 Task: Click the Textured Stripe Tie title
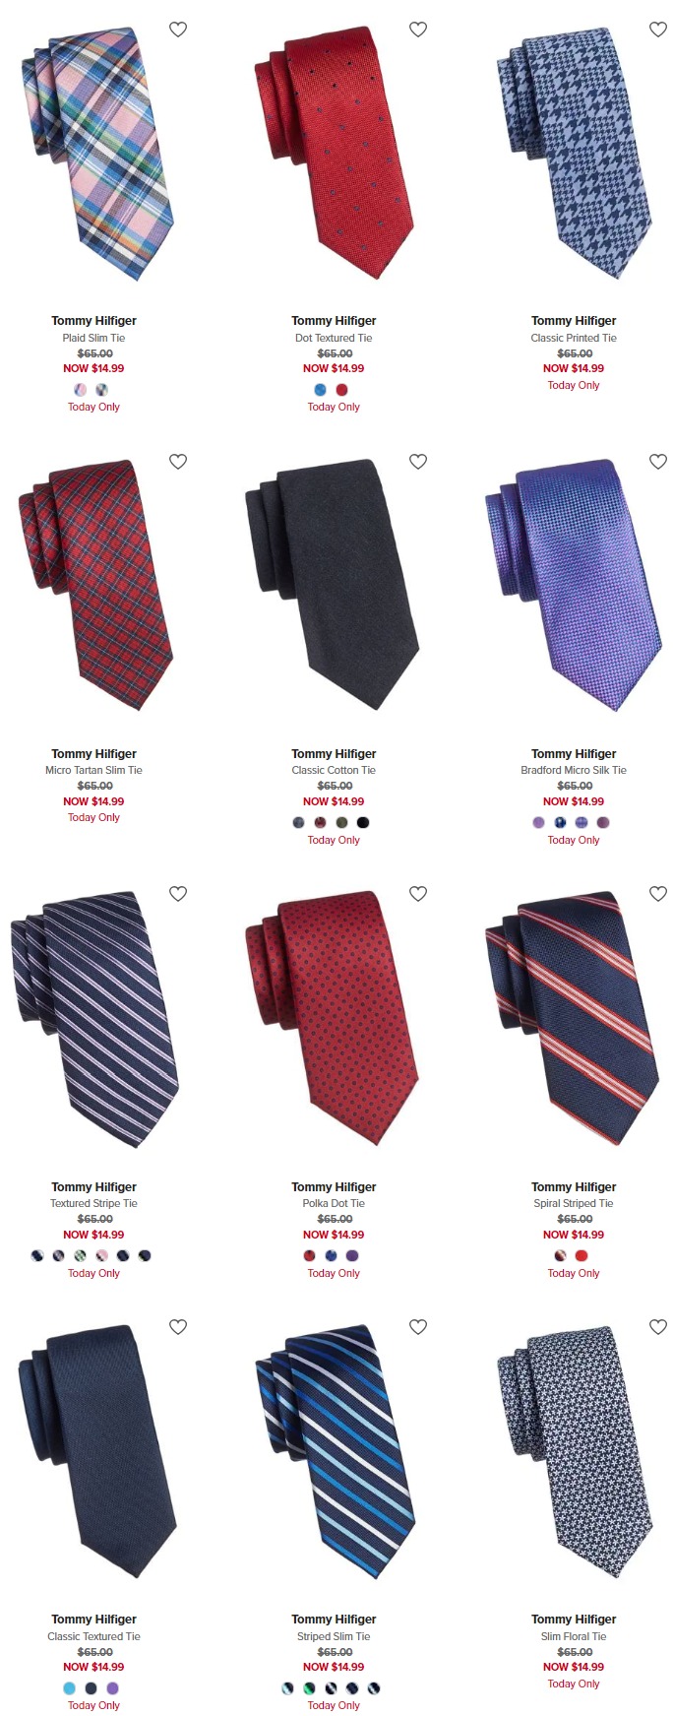pos(93,1203)
